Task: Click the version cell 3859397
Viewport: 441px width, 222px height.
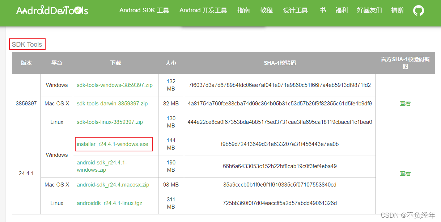Action: (x=26, y=104)
